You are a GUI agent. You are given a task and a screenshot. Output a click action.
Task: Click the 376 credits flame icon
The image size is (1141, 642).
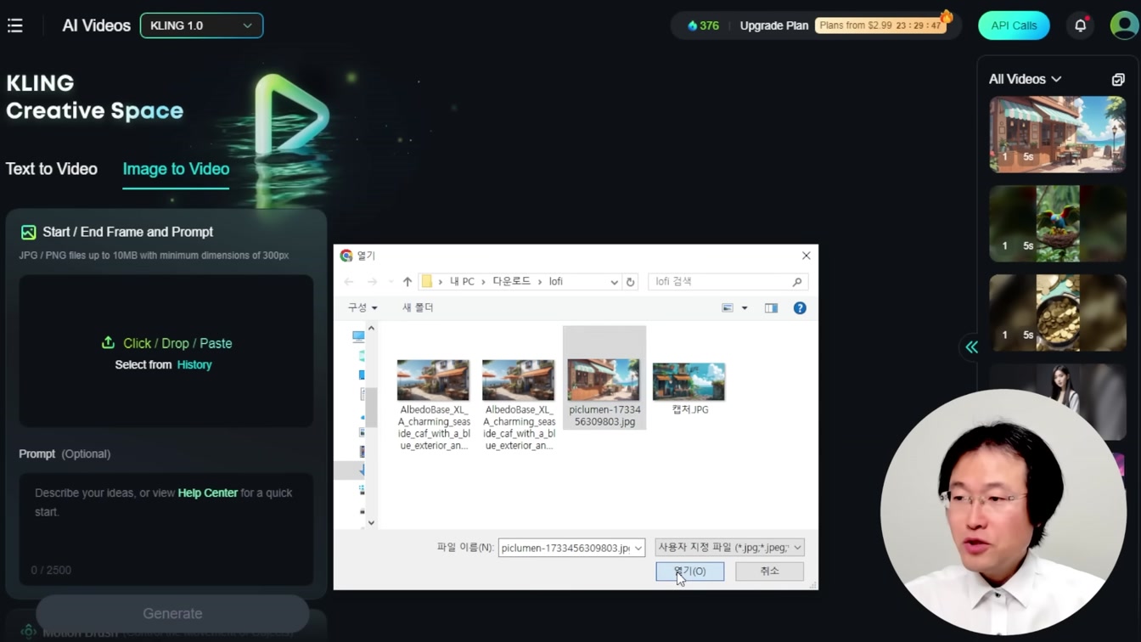pyautogui.click(x=693, y=25)
